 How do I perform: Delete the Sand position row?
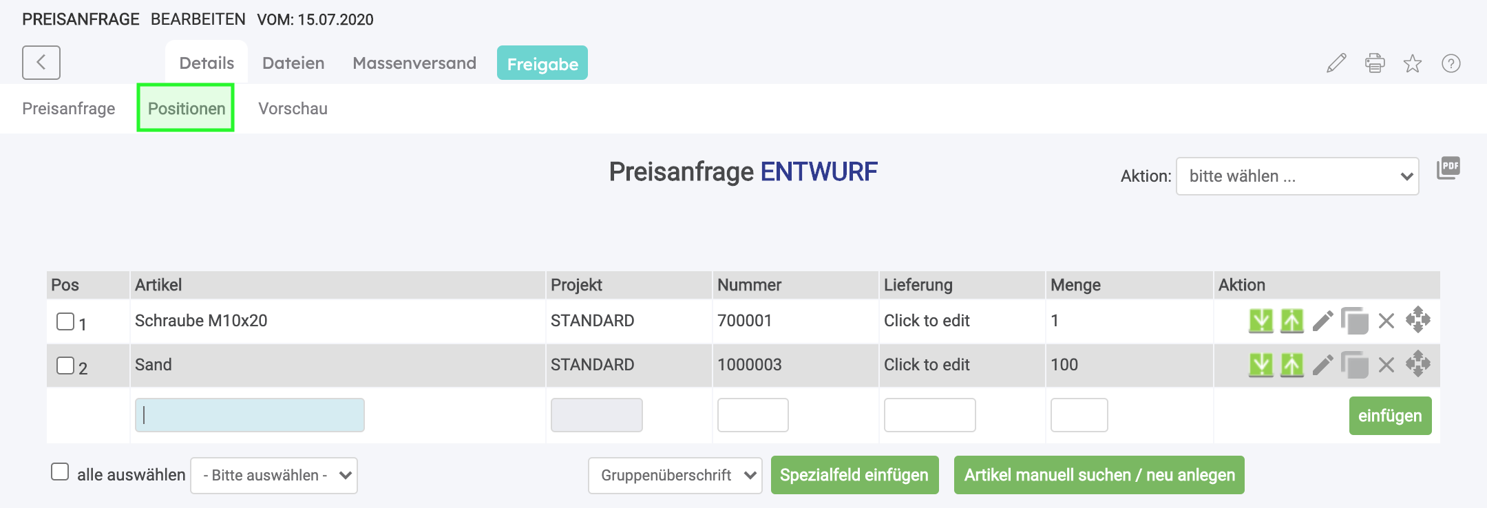coord(1386,365)
